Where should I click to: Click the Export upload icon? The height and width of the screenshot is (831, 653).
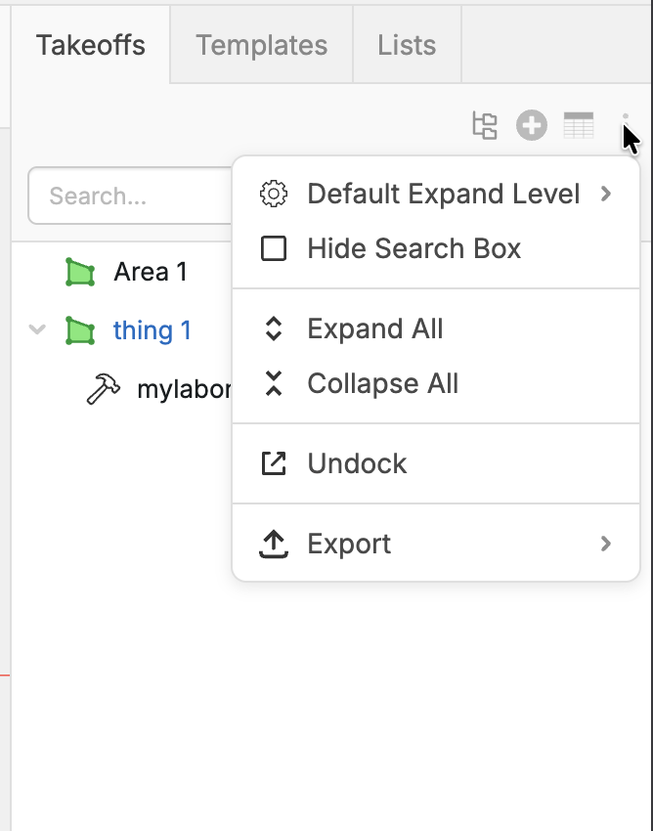274,544
